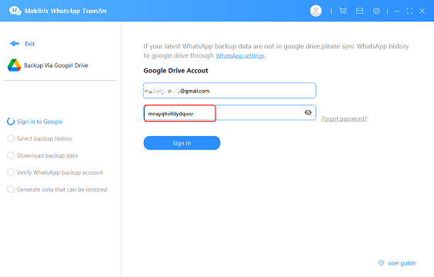Click the blue back arrow icon
The width and height of the screenshot is (434, 277).
point(15,44)
